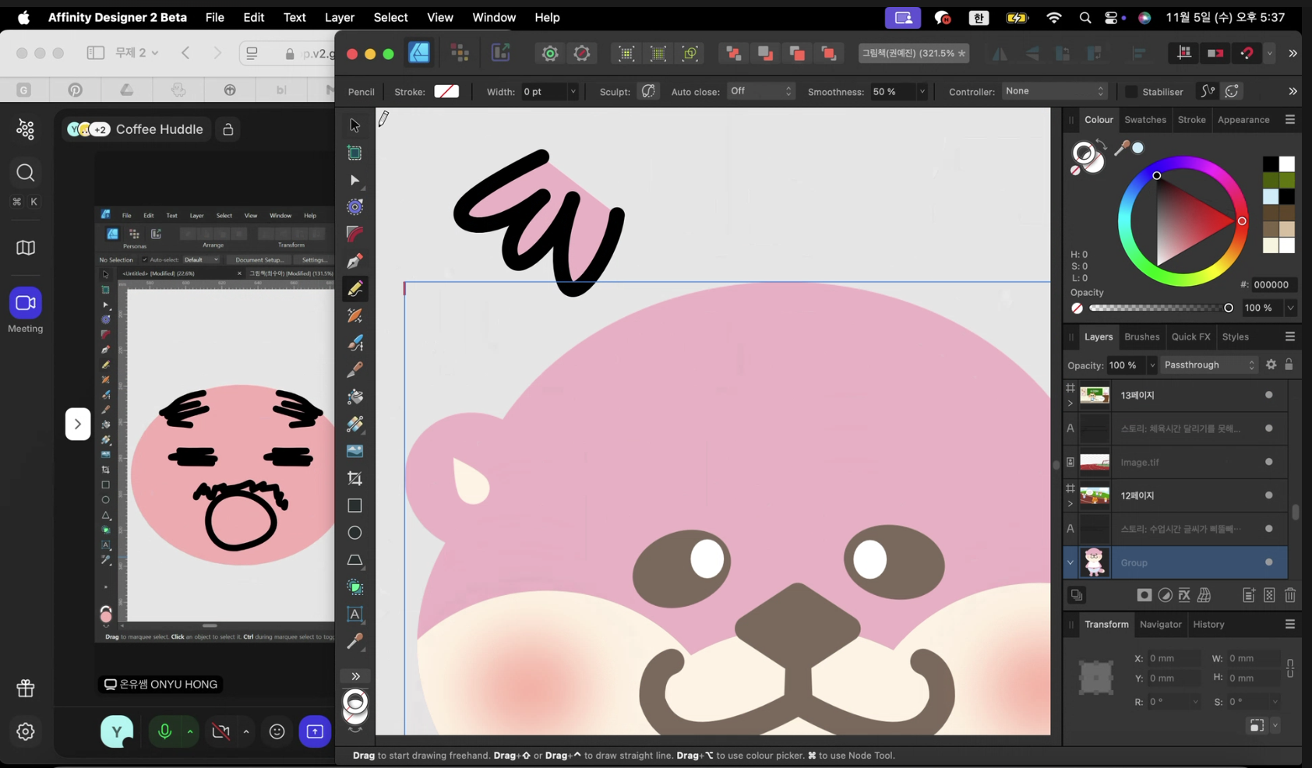Open the Layer menu

point(339,17)
